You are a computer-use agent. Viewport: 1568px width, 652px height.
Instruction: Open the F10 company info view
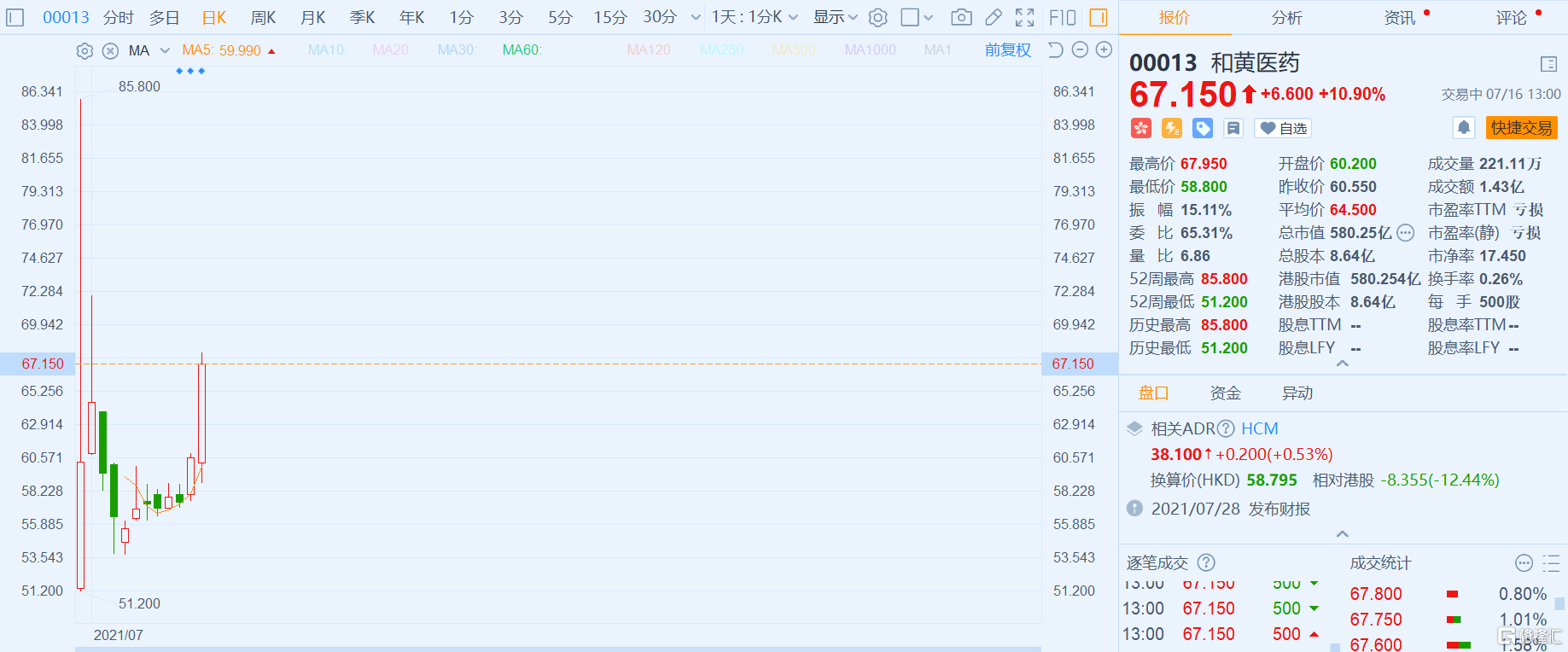coord(1063,17)
